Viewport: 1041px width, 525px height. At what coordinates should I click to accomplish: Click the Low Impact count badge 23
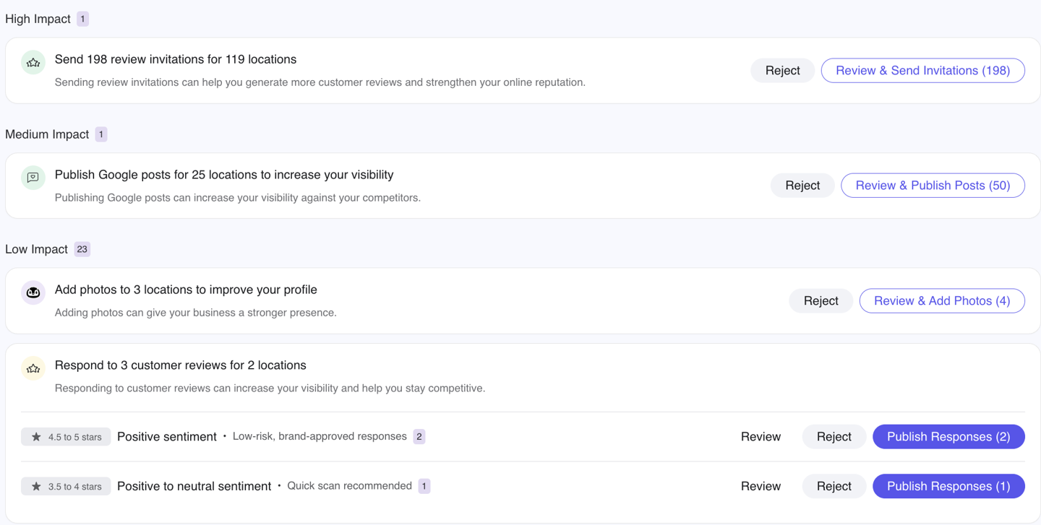pos(82,249)
